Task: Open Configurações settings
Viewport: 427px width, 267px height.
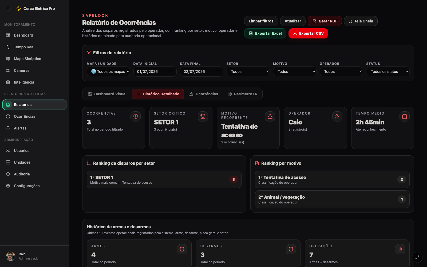Action: coord(34,186)
